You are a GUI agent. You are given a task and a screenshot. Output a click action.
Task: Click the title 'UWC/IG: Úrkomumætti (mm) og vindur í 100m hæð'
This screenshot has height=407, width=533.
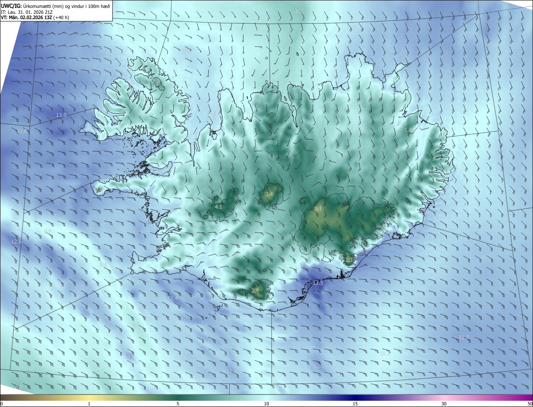[55, 5]
